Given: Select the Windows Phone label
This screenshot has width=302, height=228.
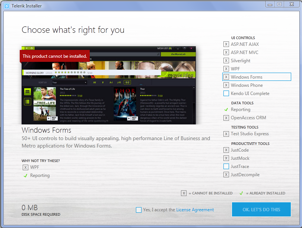Looking at the screenshot, I should [247, 85].
